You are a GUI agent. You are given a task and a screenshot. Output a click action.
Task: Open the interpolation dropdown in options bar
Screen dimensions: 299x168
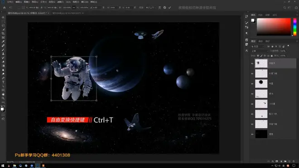pos(151,8)
